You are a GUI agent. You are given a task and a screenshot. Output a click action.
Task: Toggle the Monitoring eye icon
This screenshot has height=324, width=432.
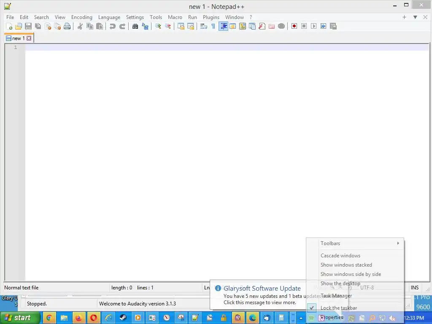(281, 26)
